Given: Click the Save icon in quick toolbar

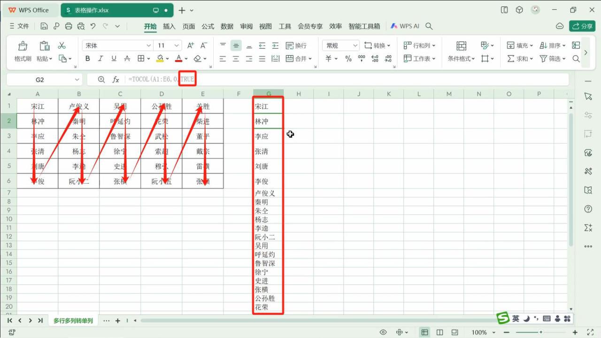Looking at the screenshot, I should [44, 26].
